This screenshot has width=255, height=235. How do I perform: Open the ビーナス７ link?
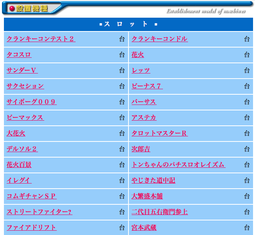147,86
